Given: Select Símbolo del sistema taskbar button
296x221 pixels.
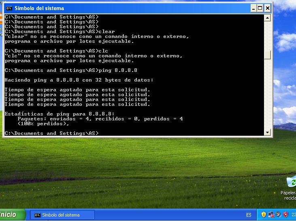Looking at the screenshot, I should pos(62,215).
